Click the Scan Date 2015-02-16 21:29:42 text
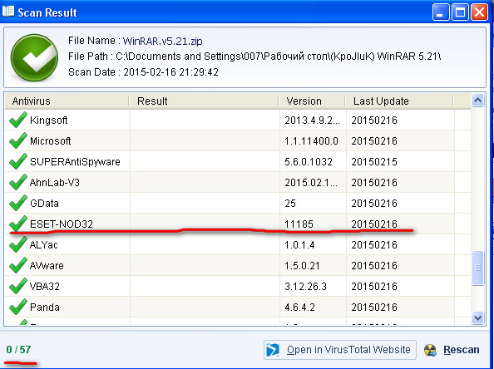Viewport: 494px width, 369px height. click(143, 72)
